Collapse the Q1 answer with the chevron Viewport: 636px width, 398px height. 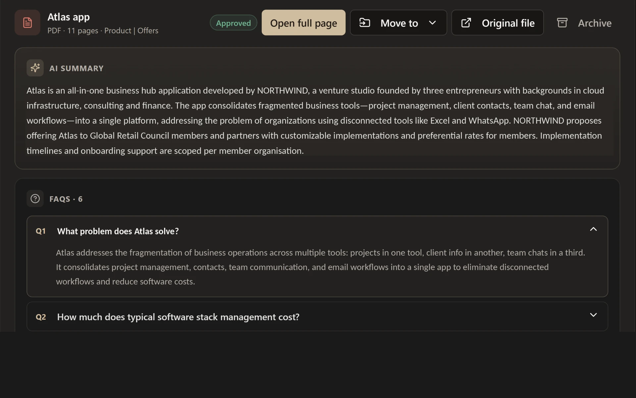593,229
